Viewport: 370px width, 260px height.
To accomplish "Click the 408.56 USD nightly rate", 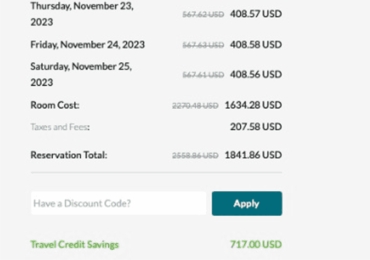I will (x=256, y=75).
